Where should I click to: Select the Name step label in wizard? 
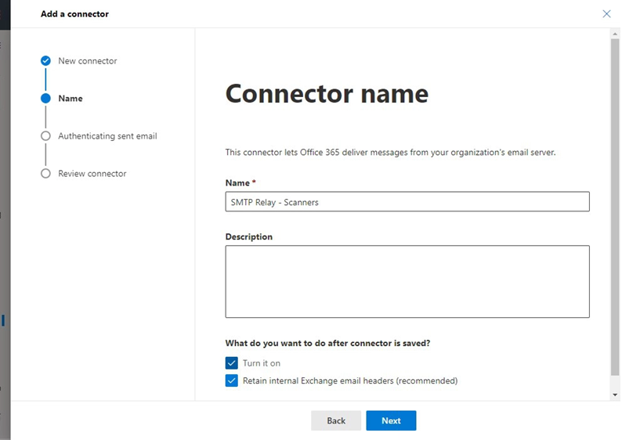[71, 99]
